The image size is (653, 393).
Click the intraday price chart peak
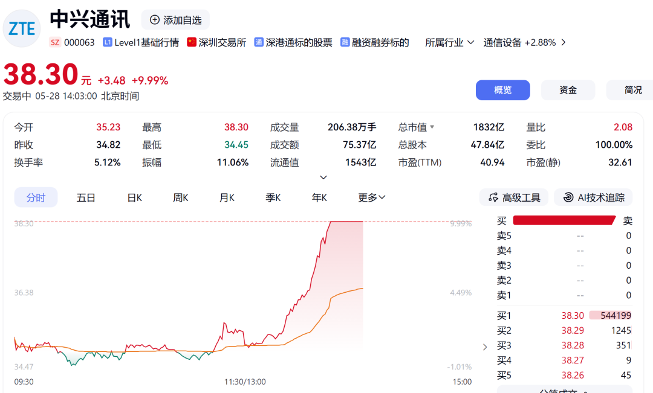346,222
